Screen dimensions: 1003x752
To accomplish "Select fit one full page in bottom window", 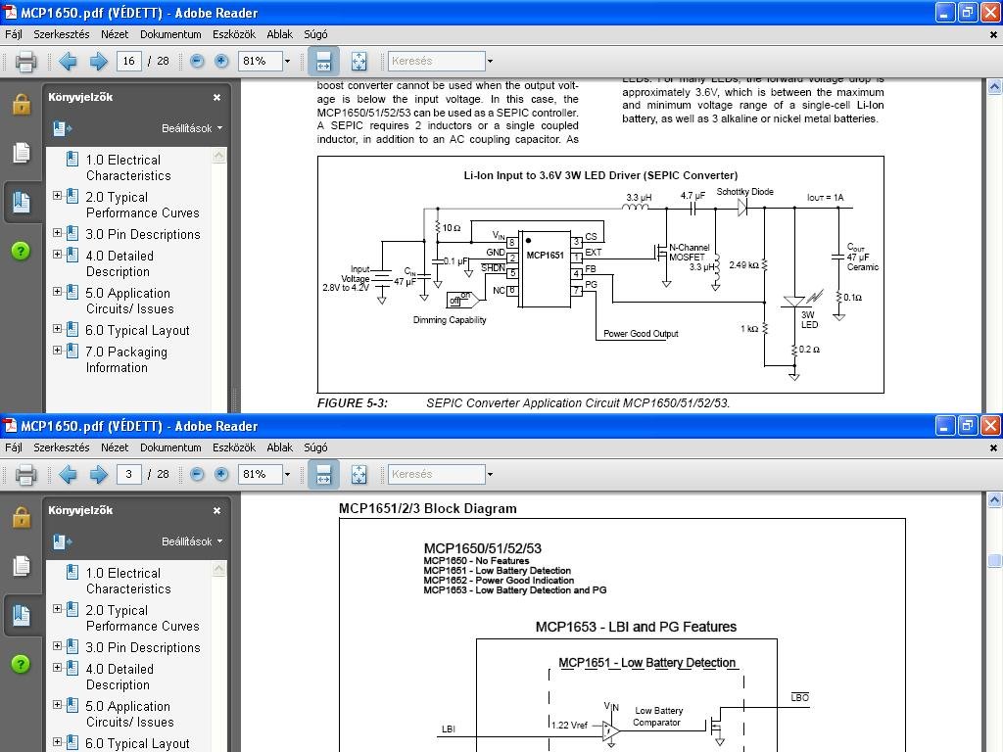I will click(x=358, y=475).
